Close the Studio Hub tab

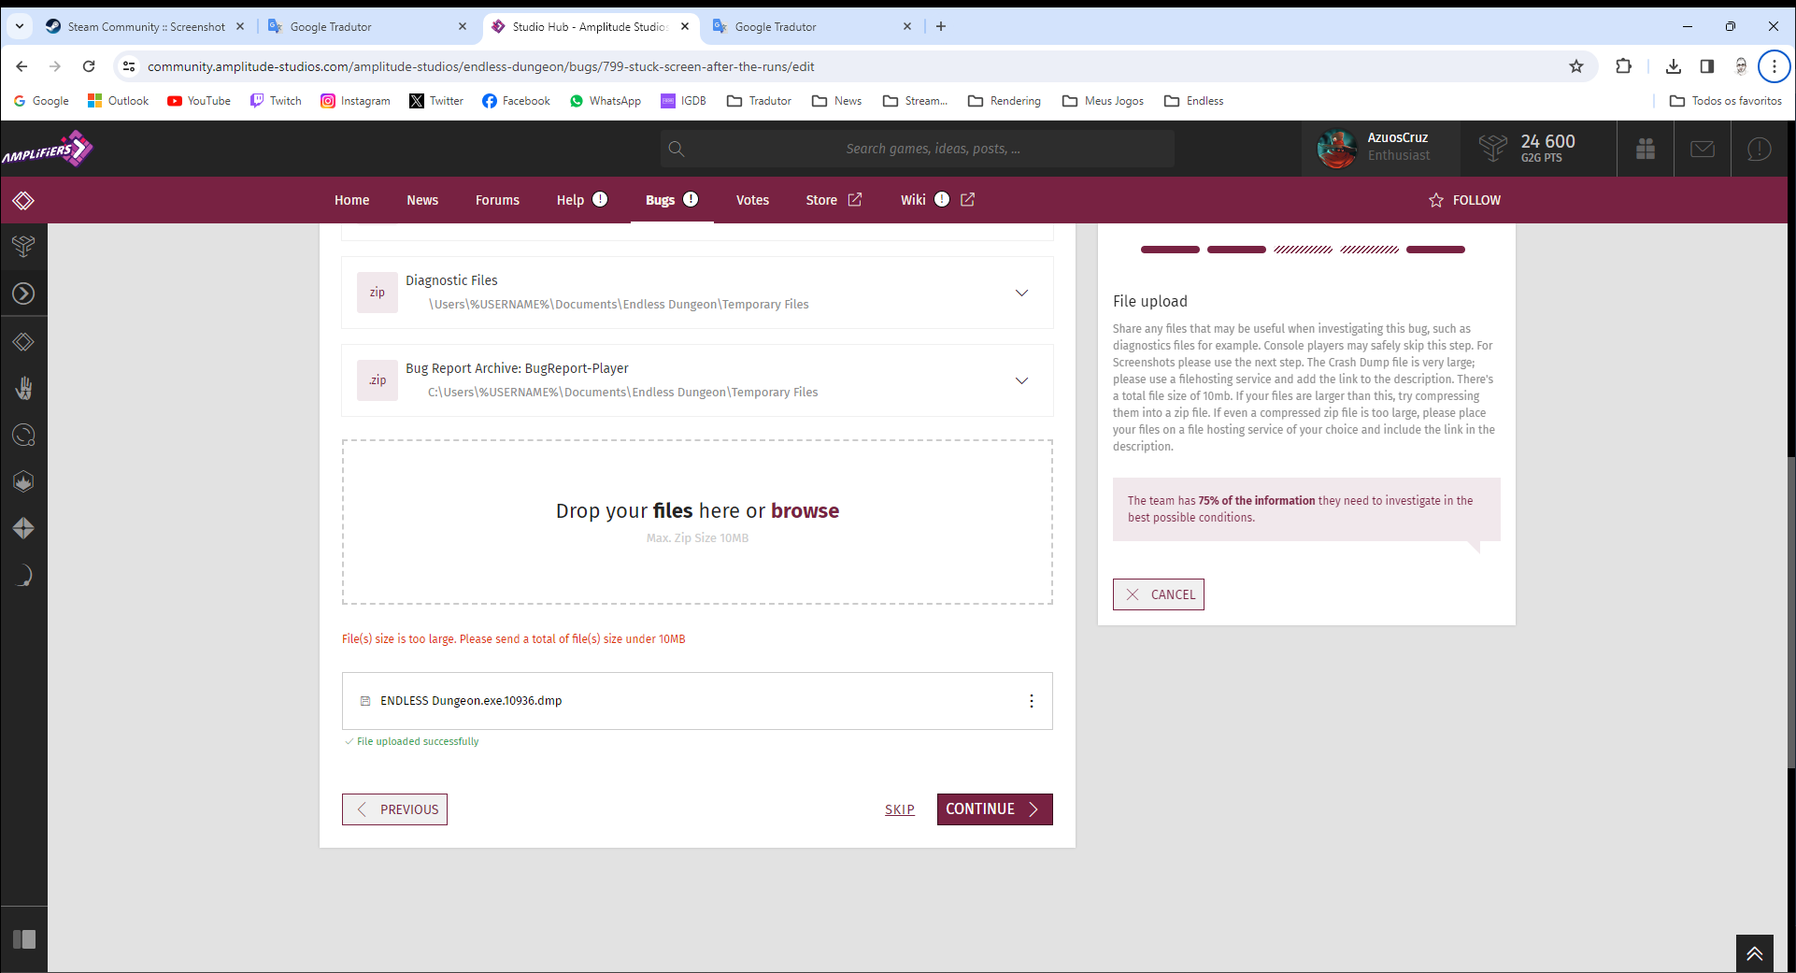[685, 26]
